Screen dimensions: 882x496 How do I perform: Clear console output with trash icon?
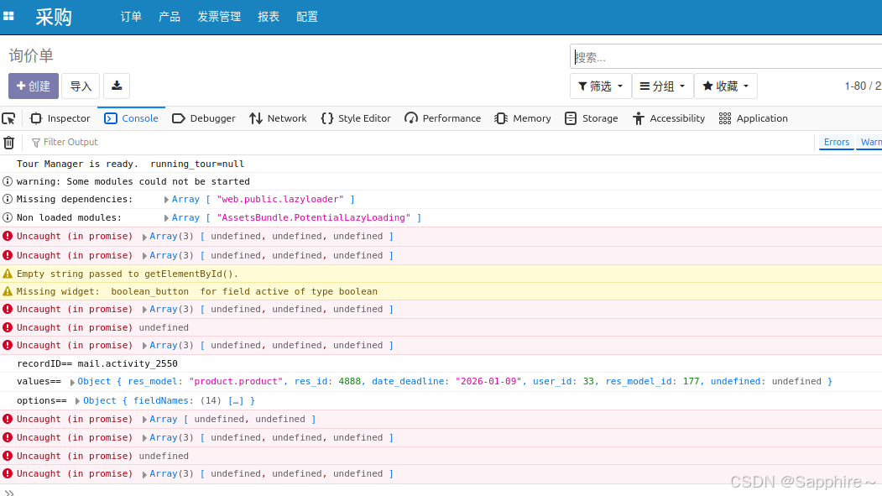[x=9, y=143]
